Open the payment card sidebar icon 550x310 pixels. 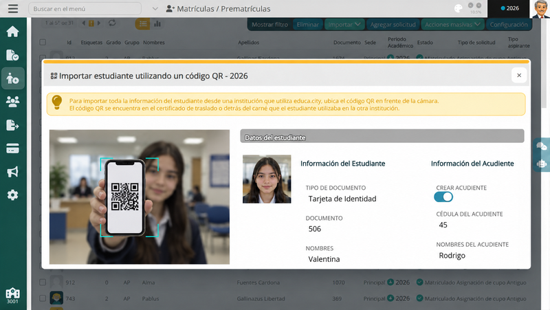(12, 148)
